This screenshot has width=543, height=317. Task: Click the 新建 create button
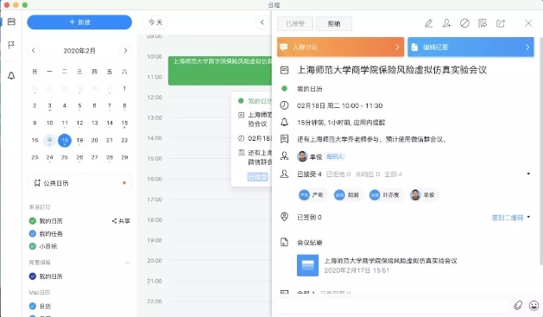coord(79,22)
